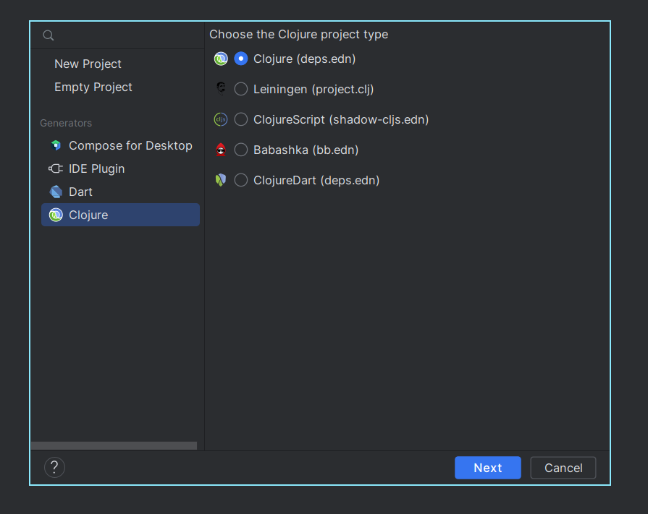This screenshot has width=648, height=514.
Task: Click the ClojureScript cljs logo icon
Action: 221,119
